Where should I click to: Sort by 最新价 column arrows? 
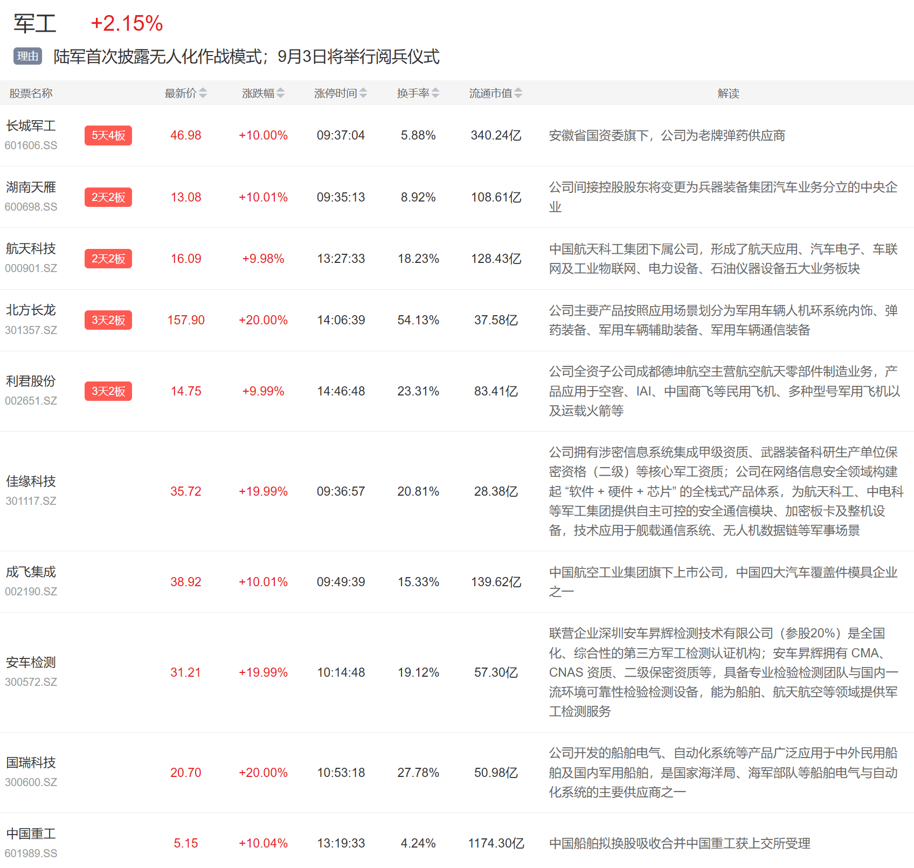pyautogui.click(x=203, y=93)
